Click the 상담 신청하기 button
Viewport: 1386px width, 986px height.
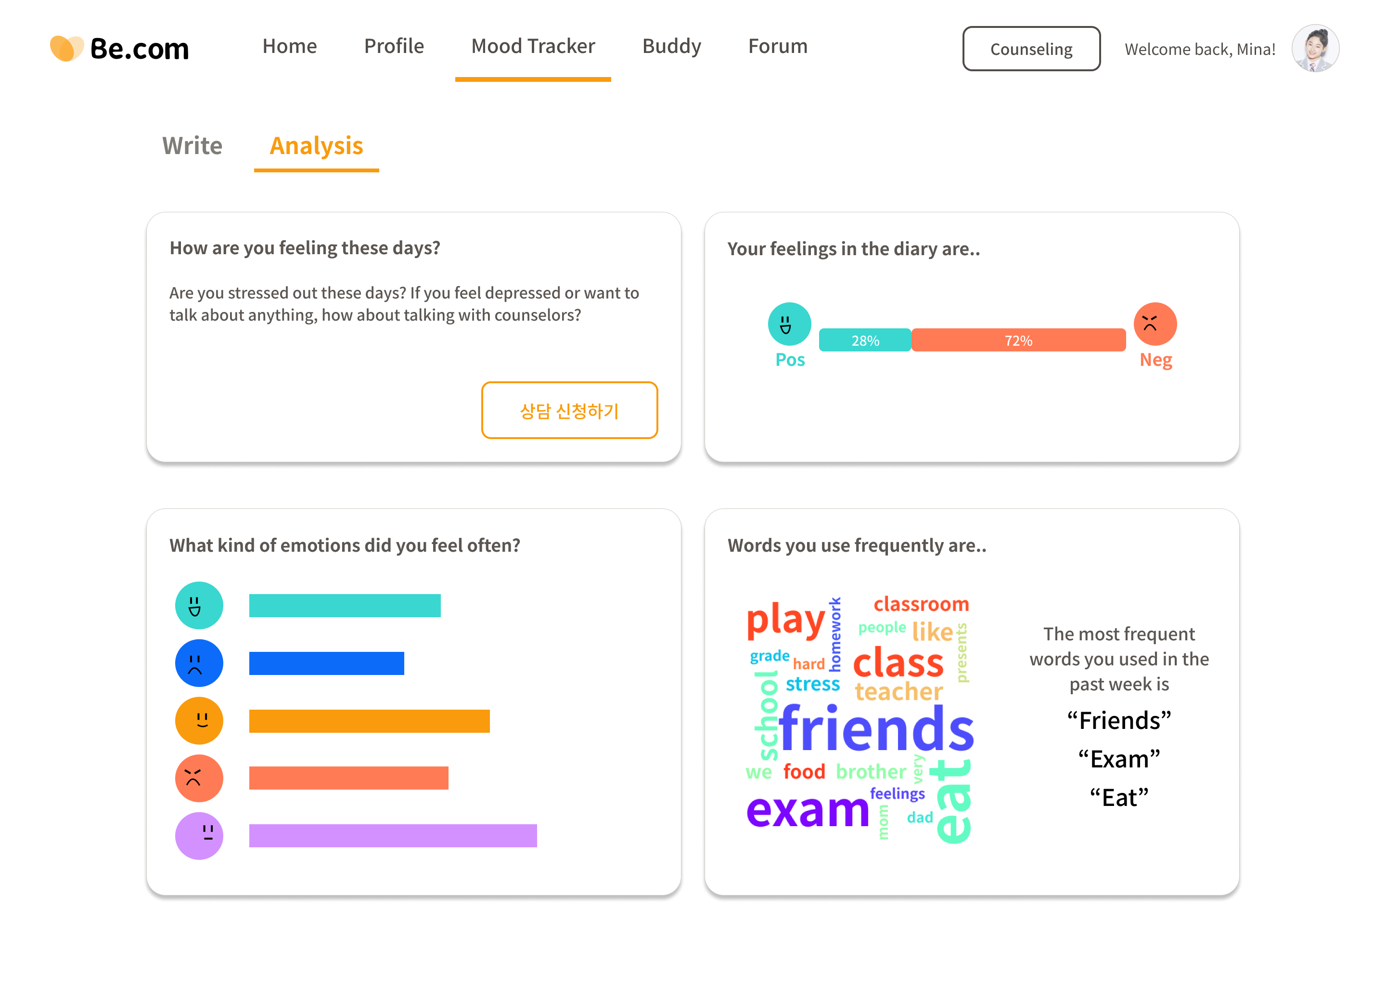[x=569, y=410]
